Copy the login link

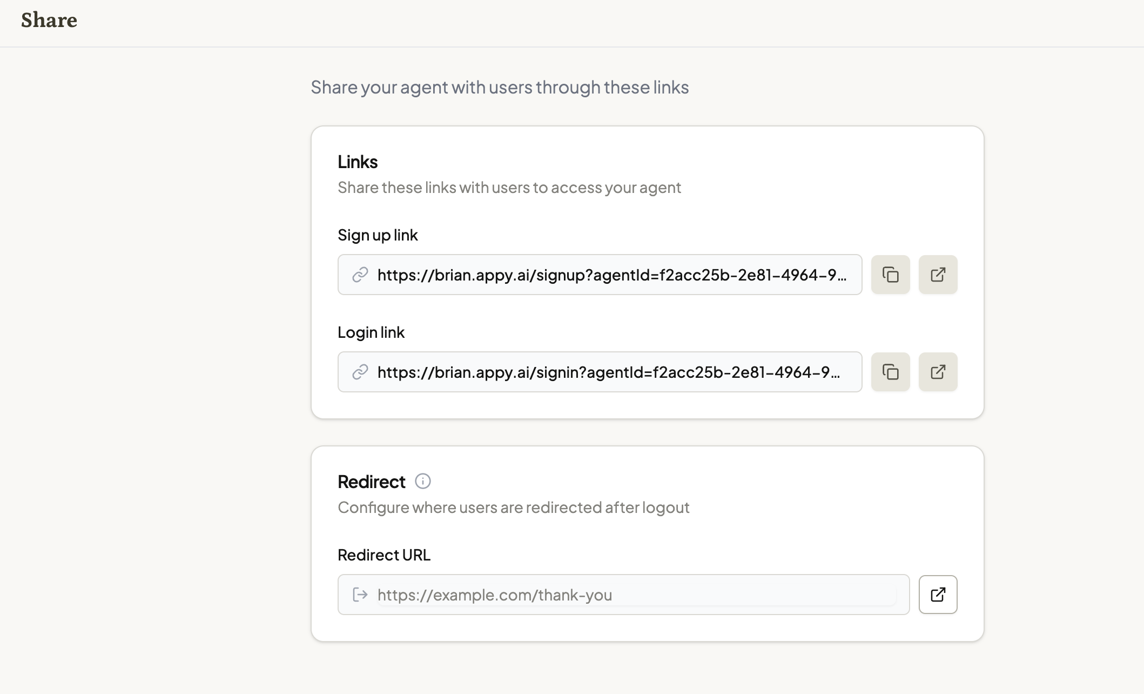point(890,372)
